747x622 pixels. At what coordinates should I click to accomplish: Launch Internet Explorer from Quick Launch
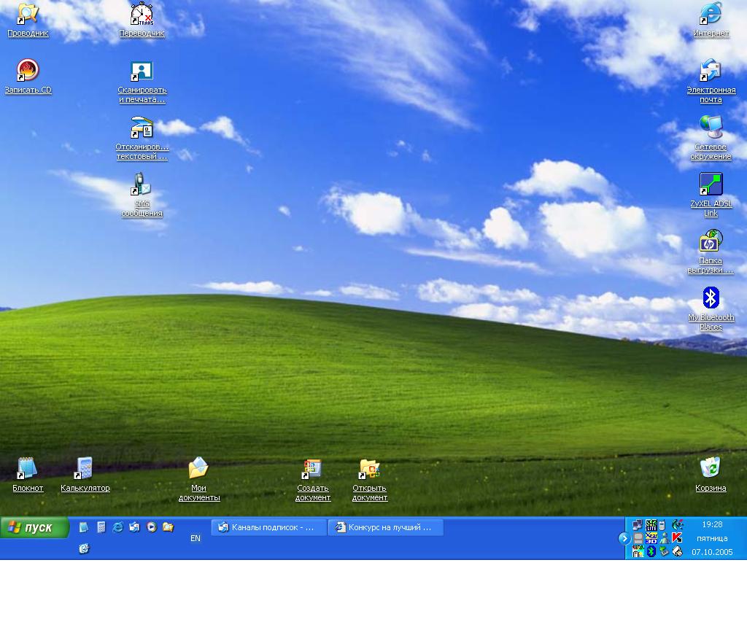(117, 527)
